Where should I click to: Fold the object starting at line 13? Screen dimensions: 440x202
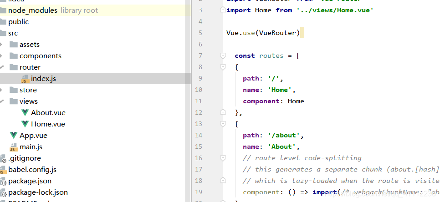point(223,124)
